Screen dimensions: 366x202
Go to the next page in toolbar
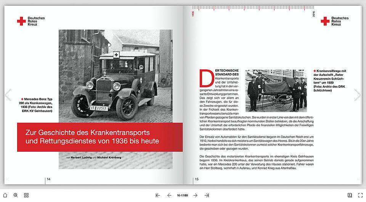click(x=195, y=195)
